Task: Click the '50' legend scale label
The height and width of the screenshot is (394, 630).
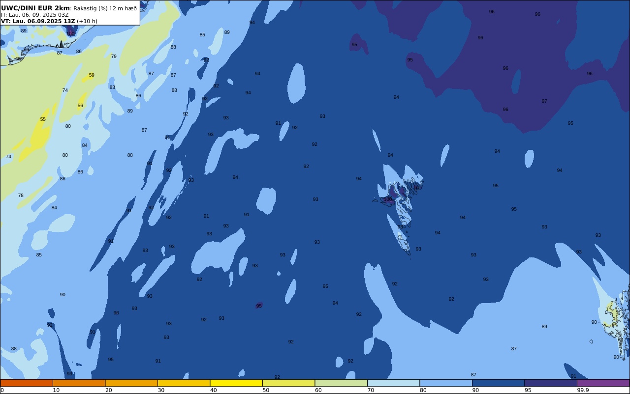Action: click(x=266, y=390)
